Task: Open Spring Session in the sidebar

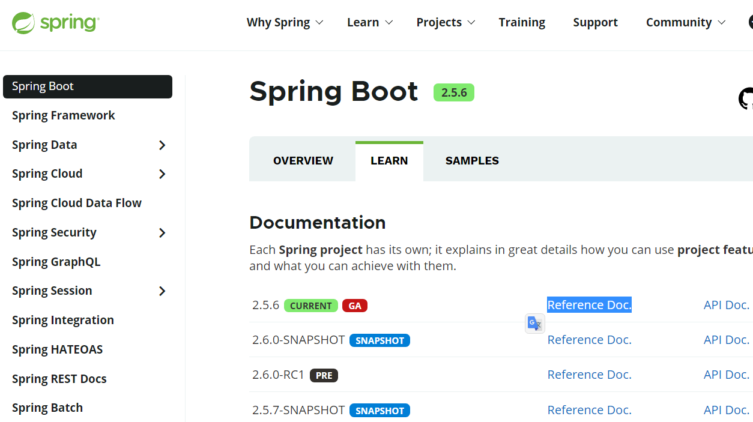Action: pos(52,291)
